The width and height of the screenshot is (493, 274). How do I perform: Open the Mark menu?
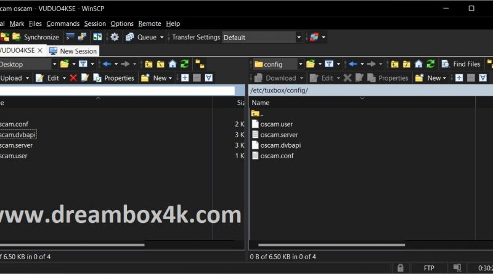pyautogui.click(x=17, y=23)
